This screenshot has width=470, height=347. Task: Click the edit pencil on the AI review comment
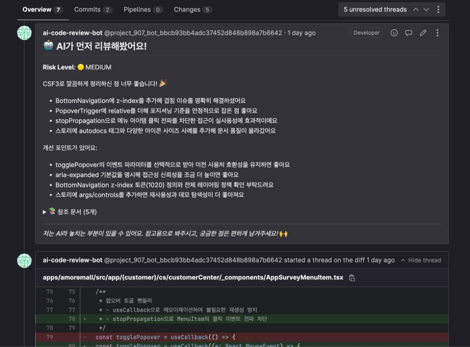point(423,33)
